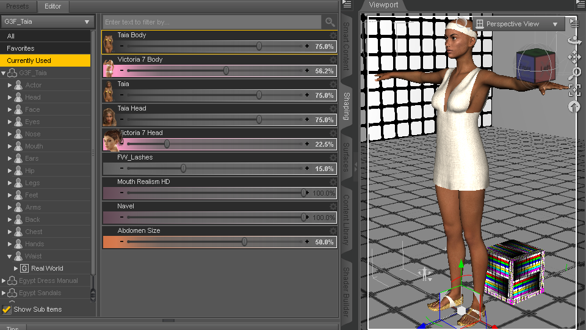The image size is (586, 330).
Task: Expand the Head tree node
Action: 10,97
